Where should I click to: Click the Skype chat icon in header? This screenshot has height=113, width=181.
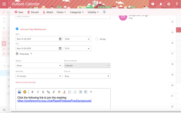[153, 4]
